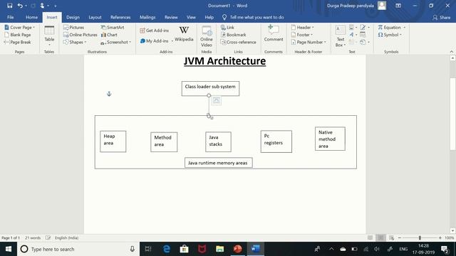The width and height of the screenshot is (456, 256).
Task: Click the Java runtime memory areas label
Action: pos(218,163)
